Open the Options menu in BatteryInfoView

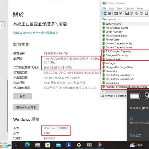(130, 9)
